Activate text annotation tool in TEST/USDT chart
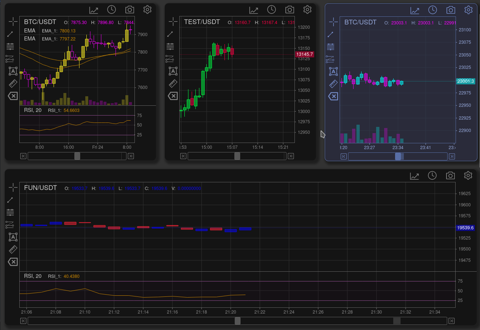The image size is (480, 330). (173, 71)
